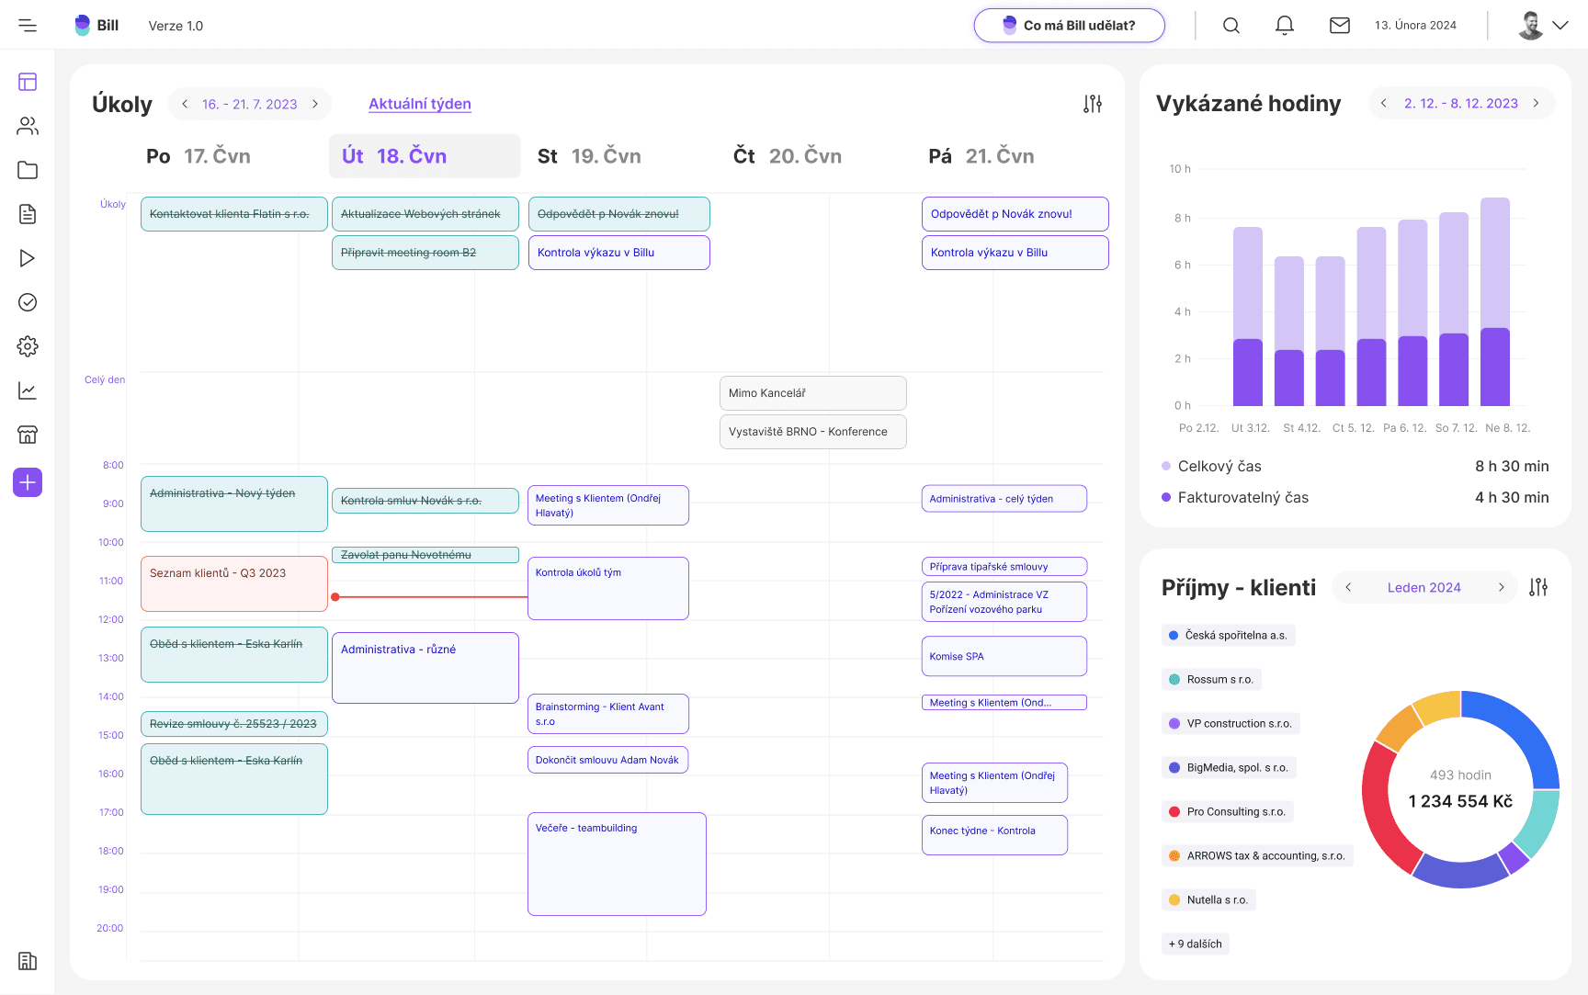Go to next week in Úkoly

tap(315, 104)
